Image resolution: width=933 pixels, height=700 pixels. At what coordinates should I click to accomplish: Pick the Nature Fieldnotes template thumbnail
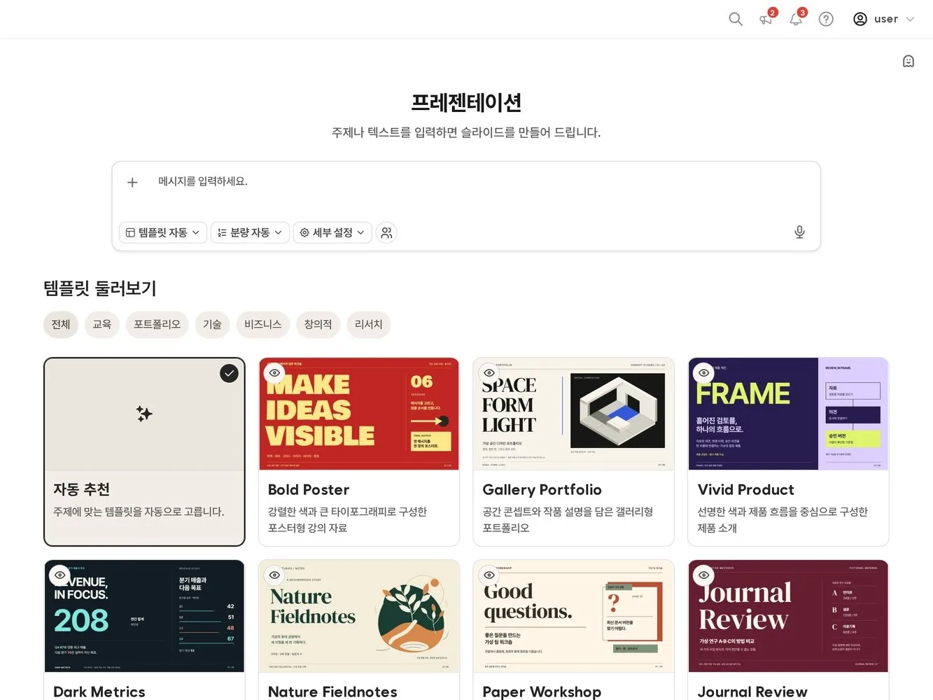pyautogui.click(x=359, y=616)
